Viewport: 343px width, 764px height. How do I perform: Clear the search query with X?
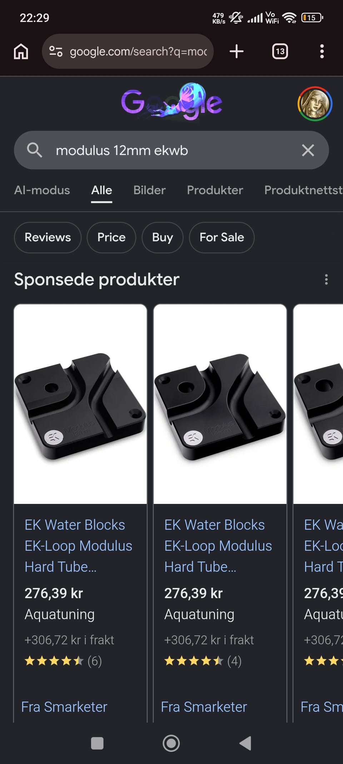pyautogui.click(x=308, y=150)
